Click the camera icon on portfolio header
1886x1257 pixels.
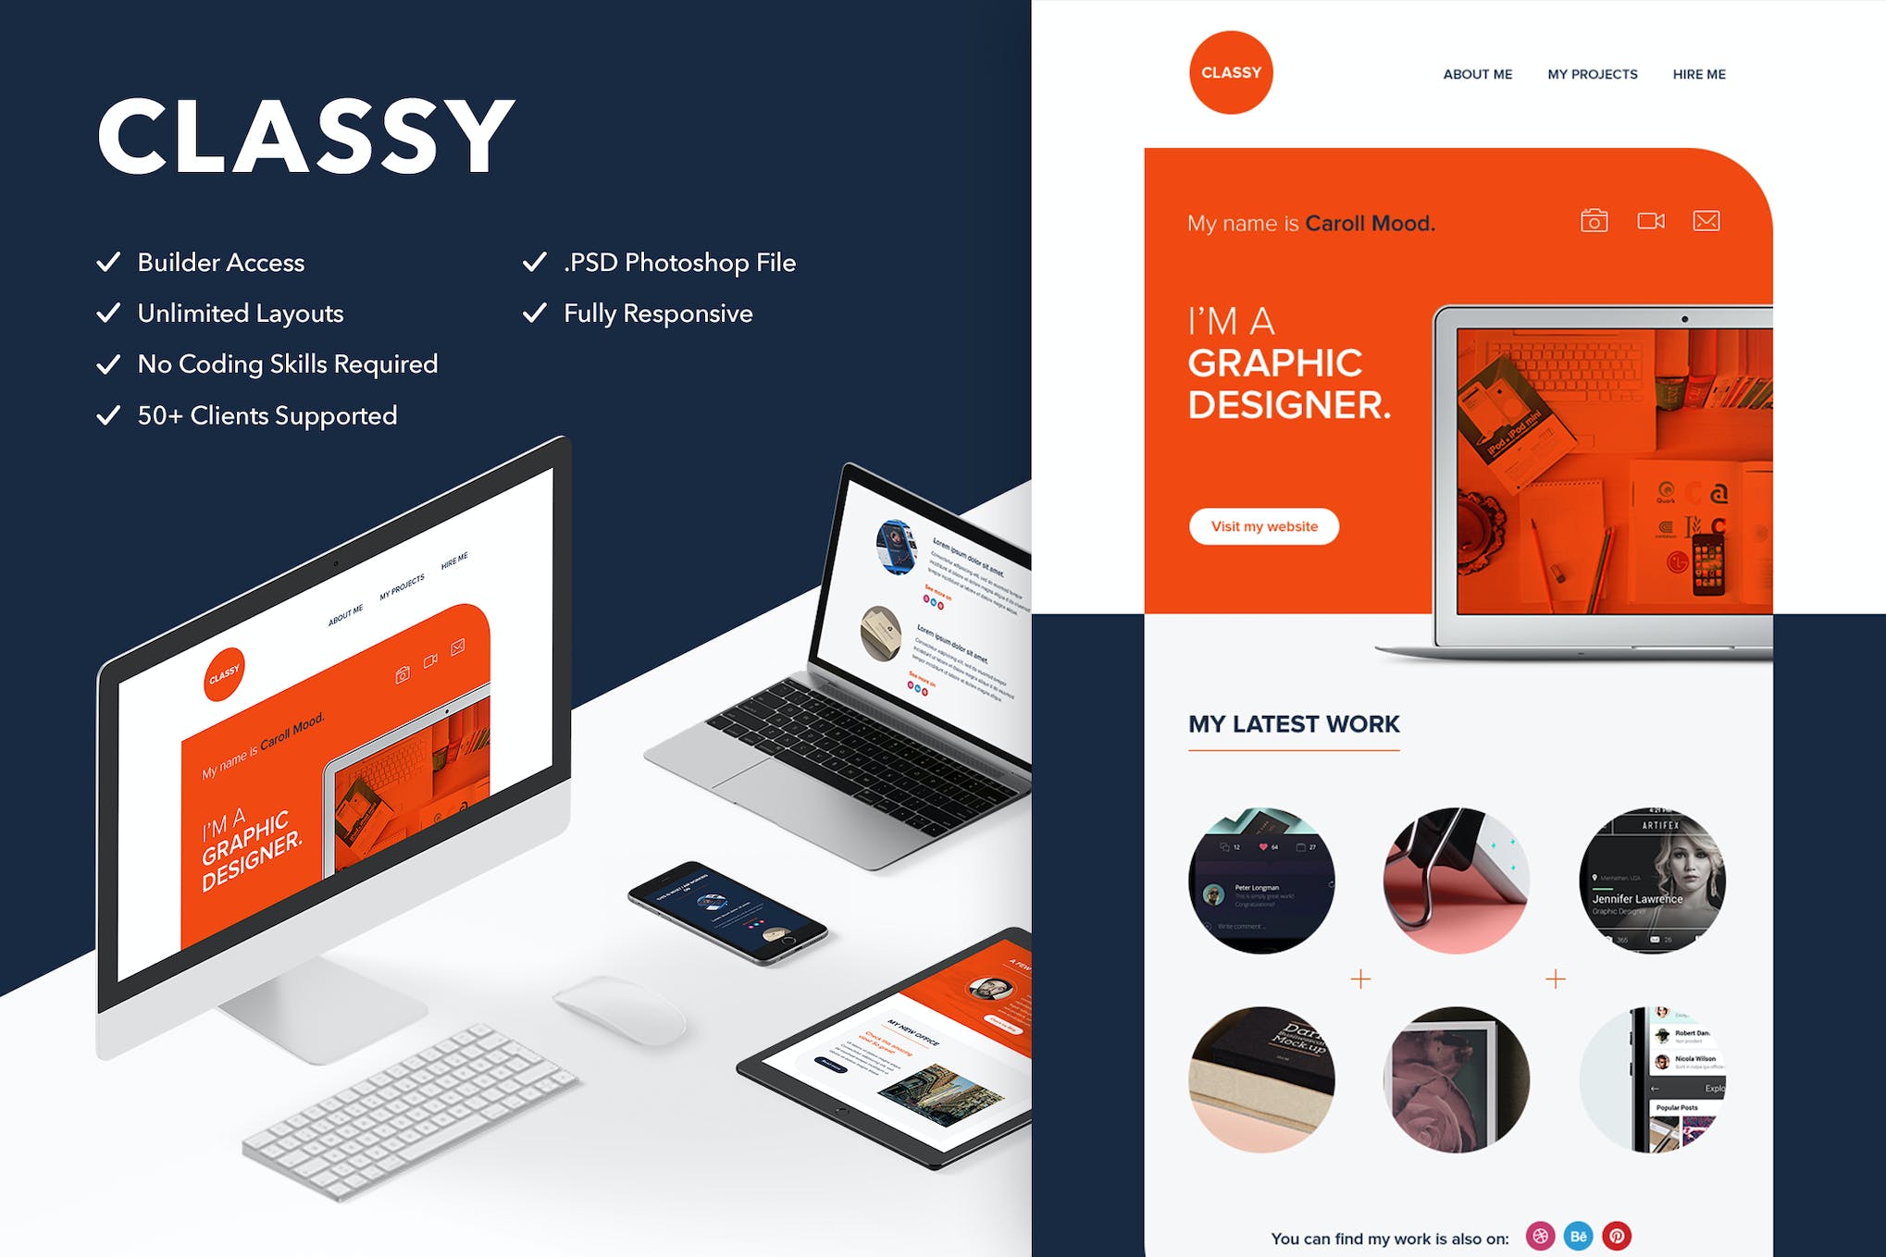[x=1587, y=223]
